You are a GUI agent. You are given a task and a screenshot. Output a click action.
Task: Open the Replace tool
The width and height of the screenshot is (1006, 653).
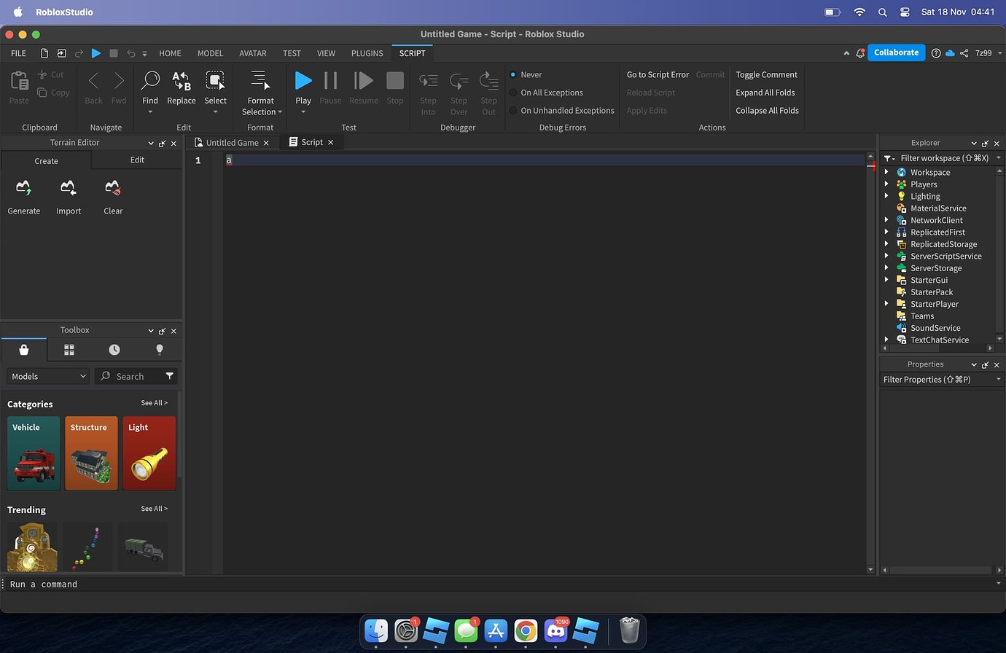tap(182, 89)
